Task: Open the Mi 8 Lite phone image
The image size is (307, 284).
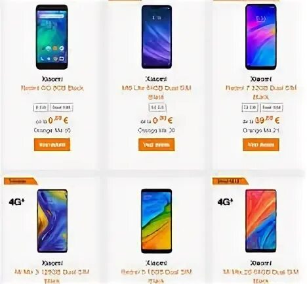Action: click(x=157, y=37)
